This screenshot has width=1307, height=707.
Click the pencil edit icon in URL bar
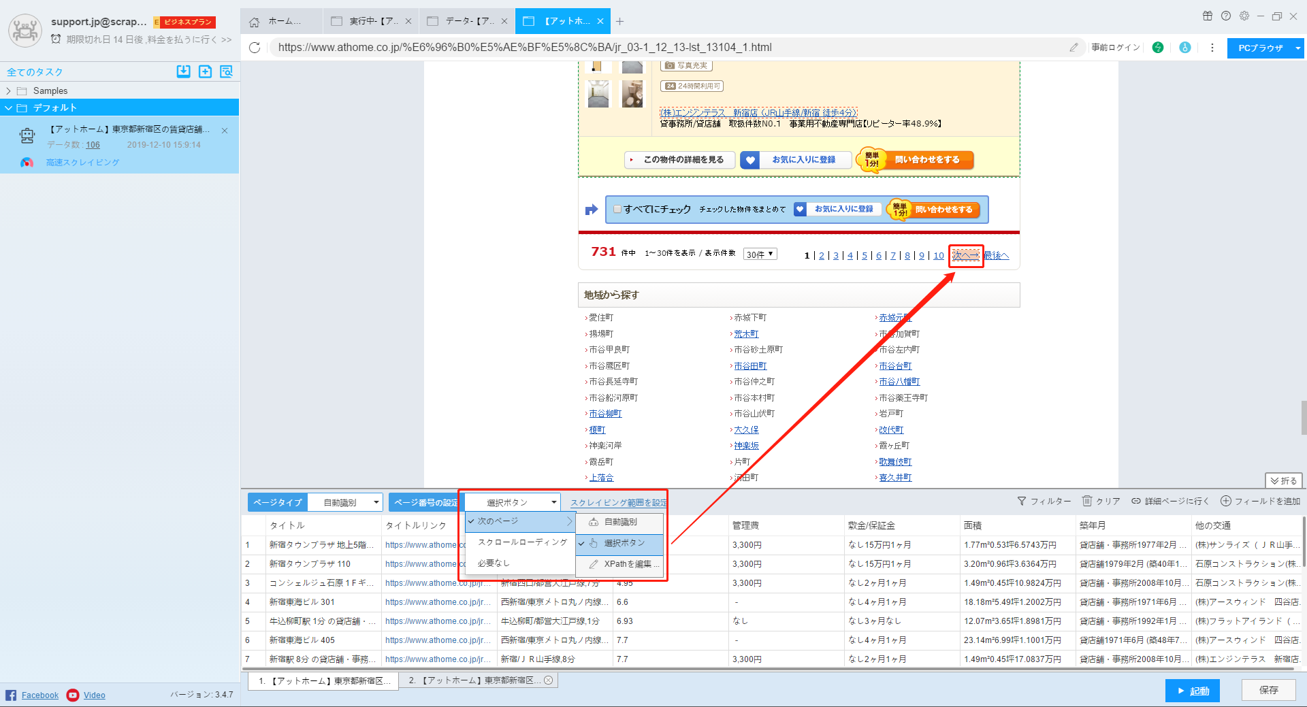pyautogui.click(x=1074, y=48)
